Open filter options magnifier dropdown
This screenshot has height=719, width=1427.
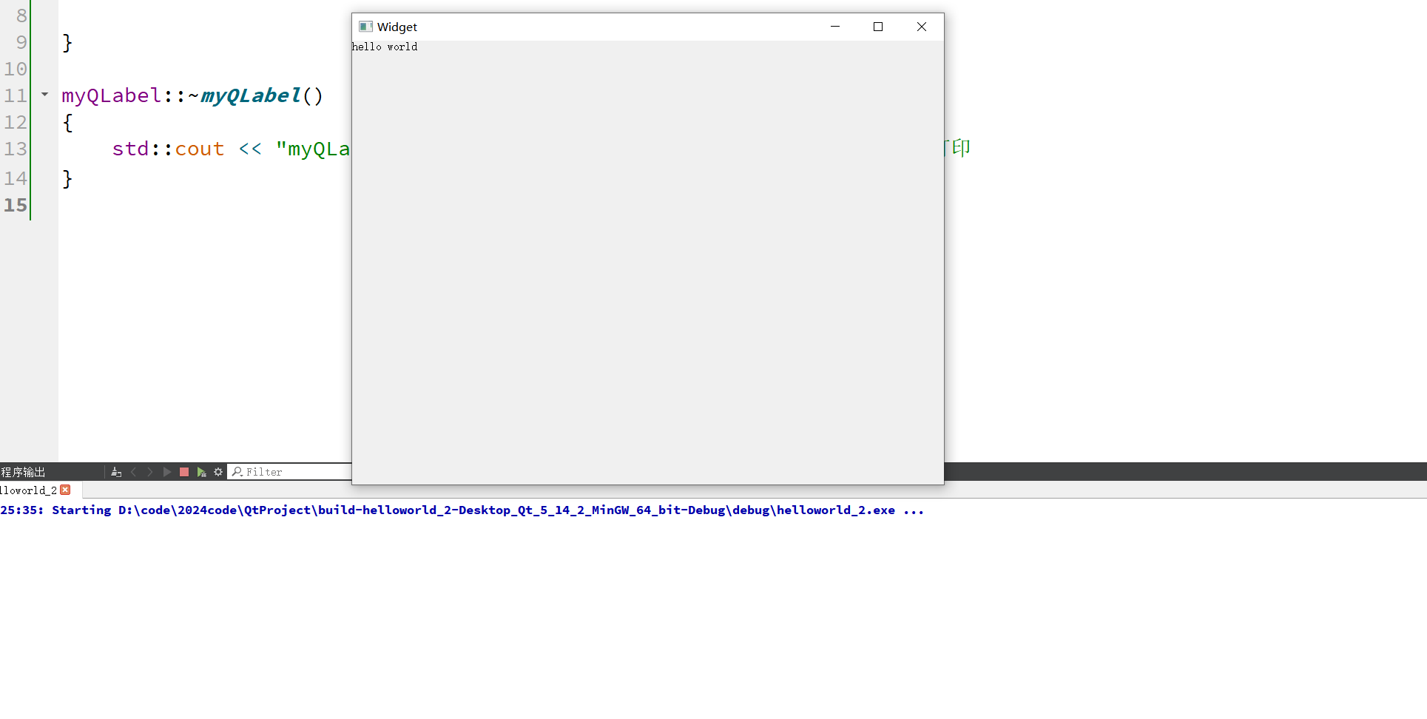tap(237, 472)
